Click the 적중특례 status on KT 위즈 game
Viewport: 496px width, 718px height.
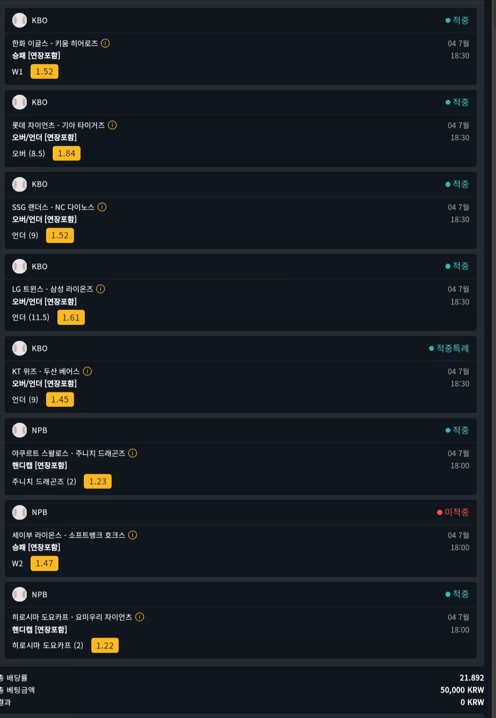(x=449, y=348)
